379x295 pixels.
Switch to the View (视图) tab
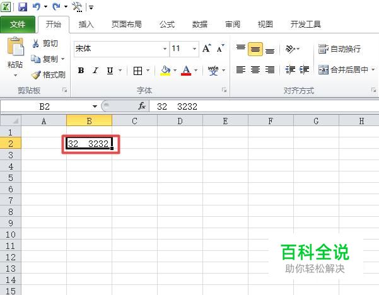(x=265, y=25)
